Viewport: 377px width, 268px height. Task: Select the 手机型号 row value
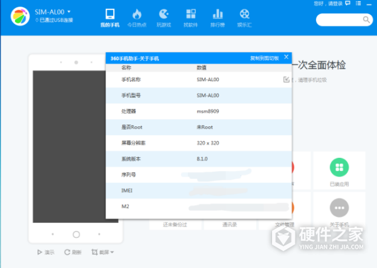(208, 96)
